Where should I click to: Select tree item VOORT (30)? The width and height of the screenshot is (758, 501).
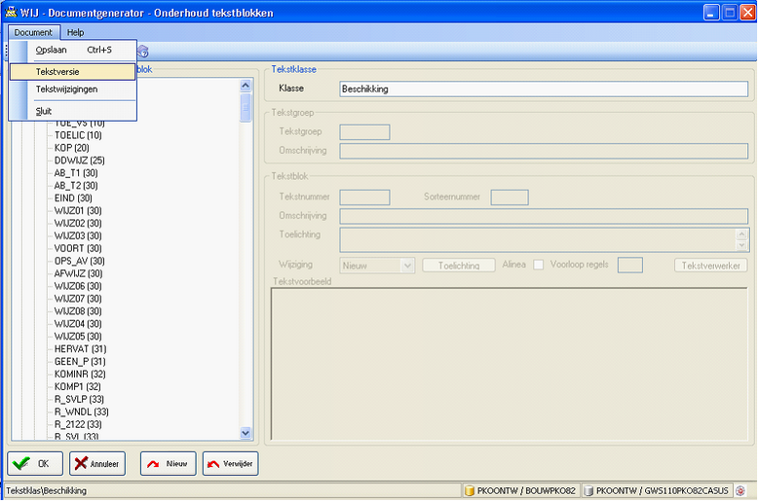(x=78, y=248)
